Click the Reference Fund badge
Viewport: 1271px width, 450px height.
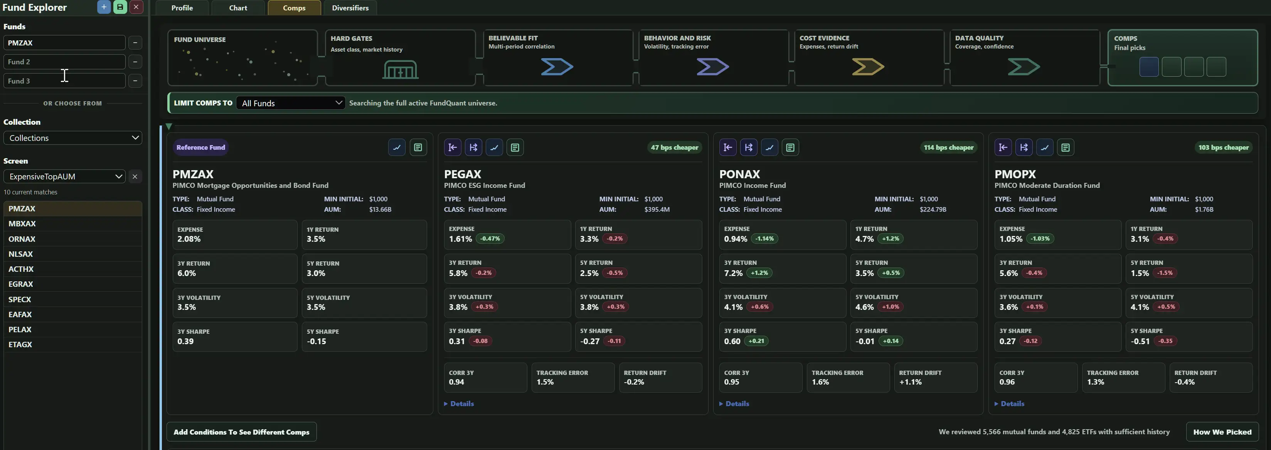click(201, 147)
